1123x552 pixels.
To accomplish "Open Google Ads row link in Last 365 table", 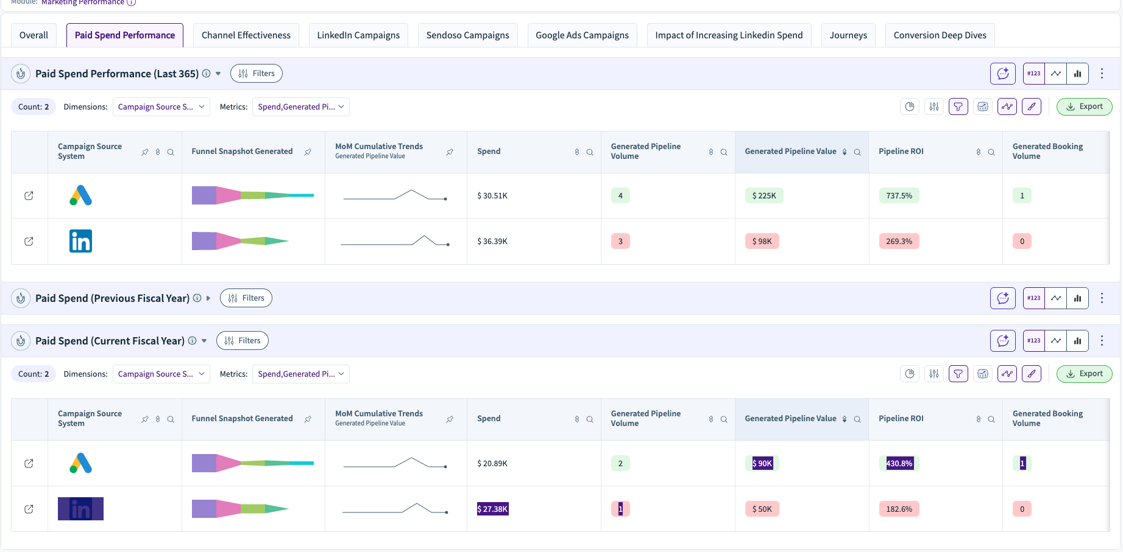I will [x=29, y=196].
